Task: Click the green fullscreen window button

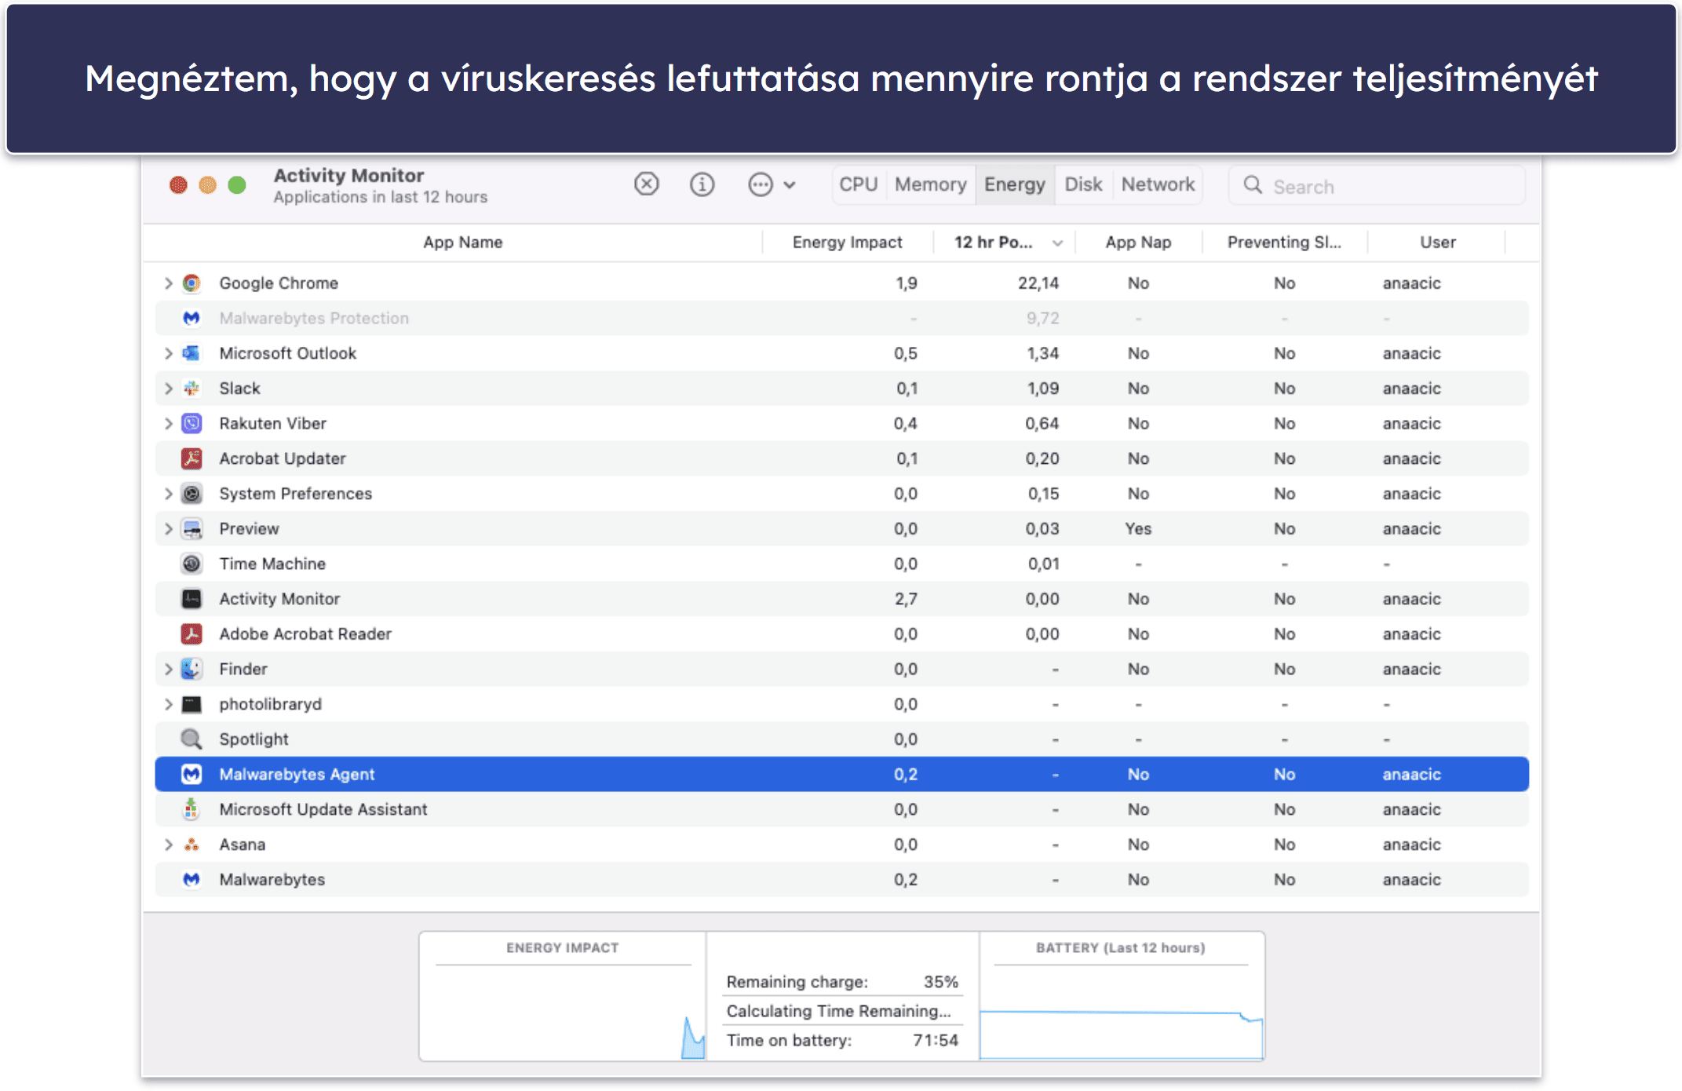Action: 237,184
